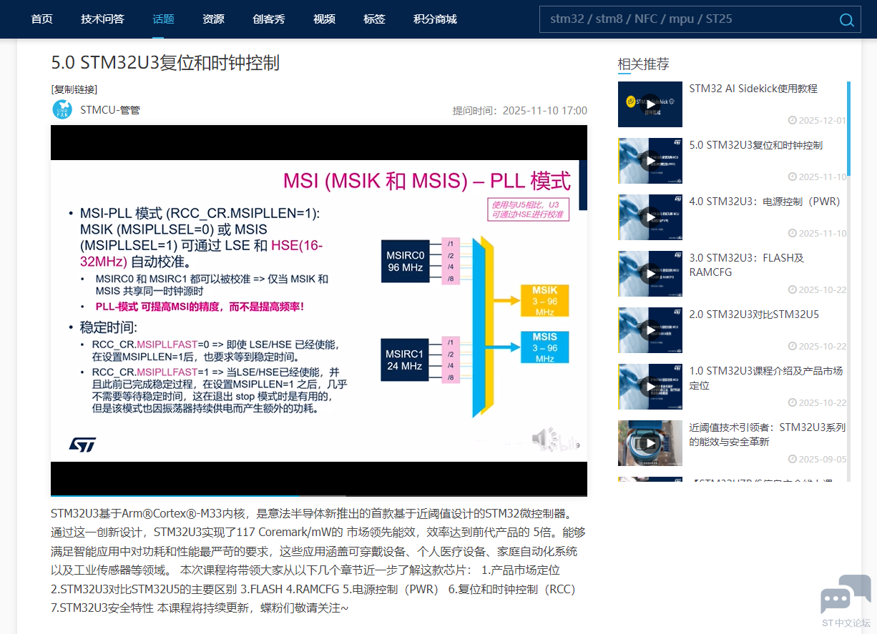Viewport: 877px width, 634px height.
Task: Play the STM32 AI Sidekick使用教程 video thumbnail
Action: click(650, 104)
